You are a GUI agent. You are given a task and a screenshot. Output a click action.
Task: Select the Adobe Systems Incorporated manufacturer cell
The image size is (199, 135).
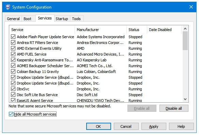pos(101,37)
